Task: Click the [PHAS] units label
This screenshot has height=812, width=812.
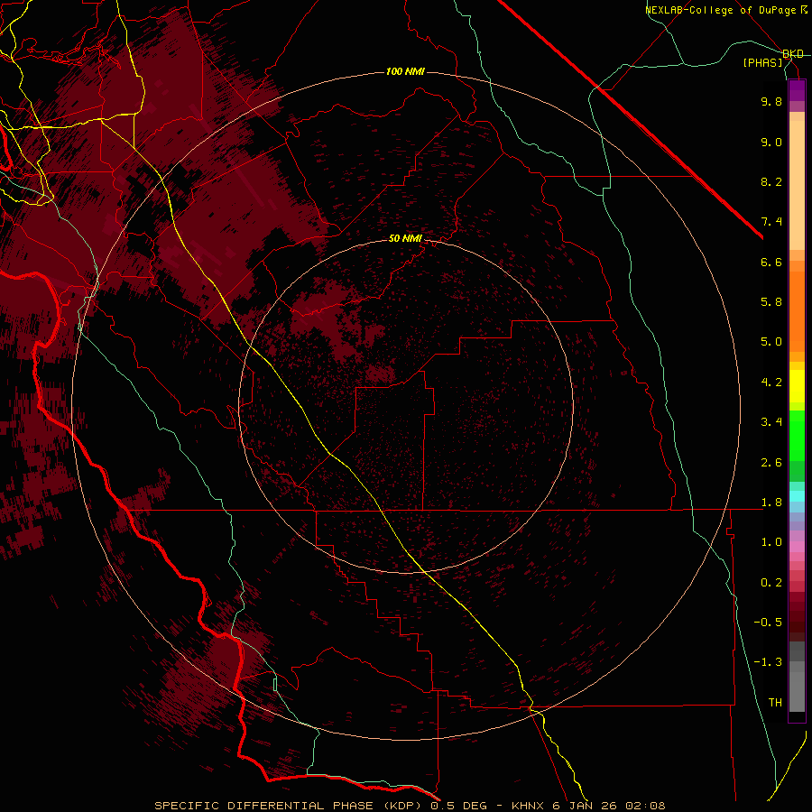Action: click(762, 62)
